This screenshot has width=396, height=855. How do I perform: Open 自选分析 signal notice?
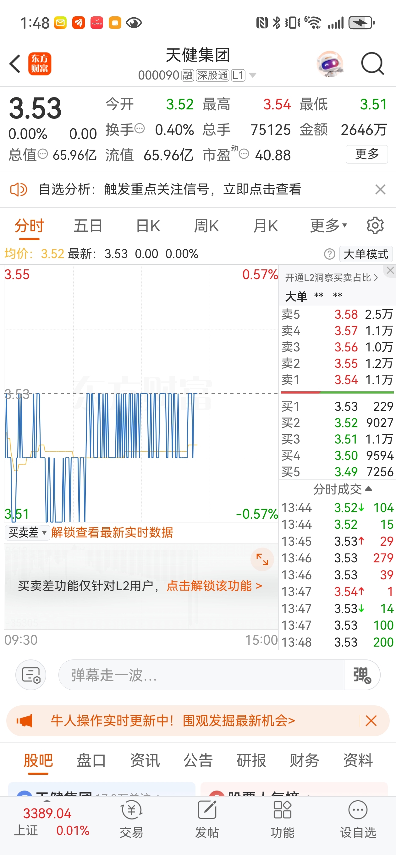point(170,190)
